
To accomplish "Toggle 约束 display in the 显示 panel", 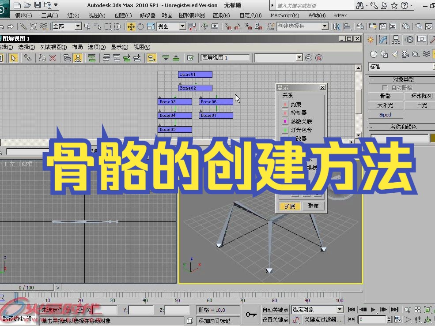I will pos(285,104).
